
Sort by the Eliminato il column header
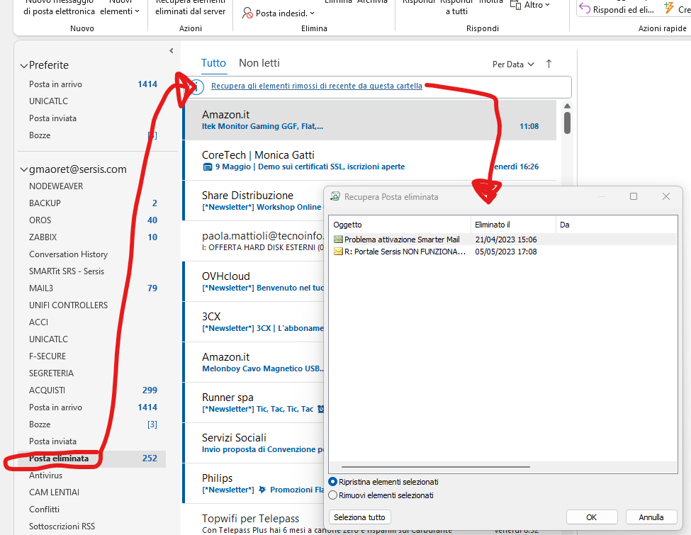513,225
